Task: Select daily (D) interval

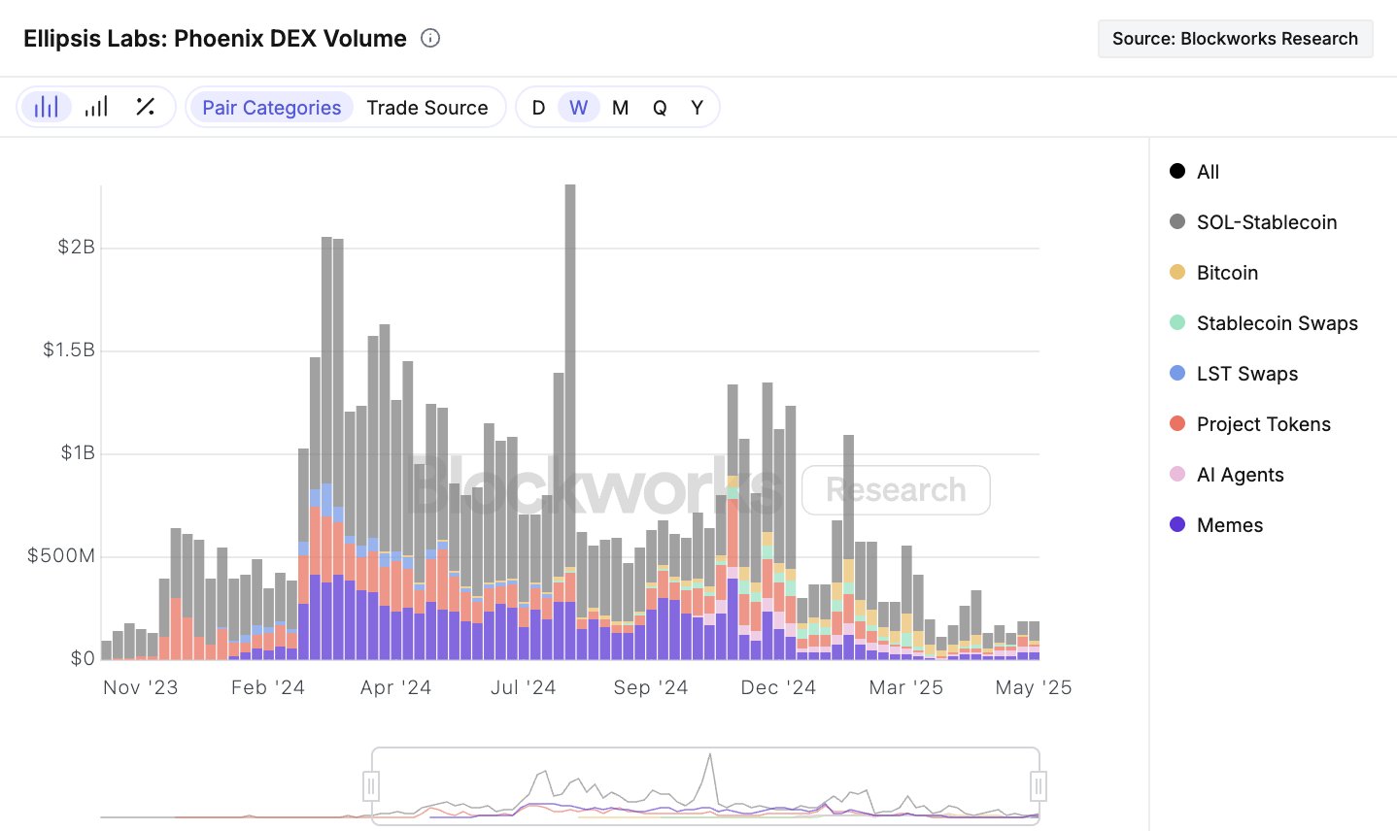Action: (538, 108)
